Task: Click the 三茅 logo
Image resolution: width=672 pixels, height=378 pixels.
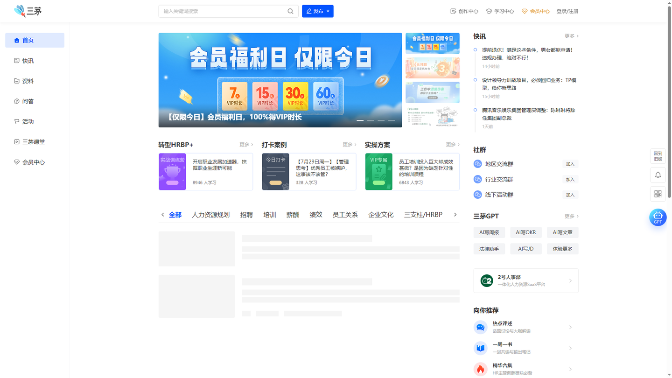Action: click(x=28, y=11)
